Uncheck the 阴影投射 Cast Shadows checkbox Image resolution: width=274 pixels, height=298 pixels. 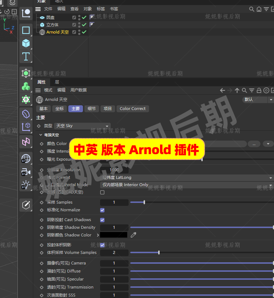coord(102,220)
